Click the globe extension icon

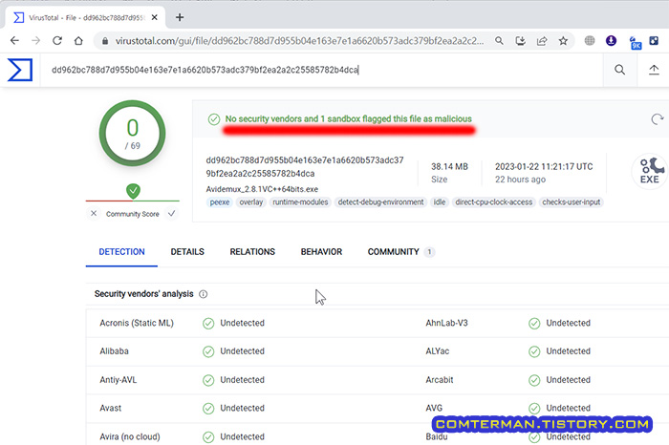pyautogui.click(x=590, y=40)
